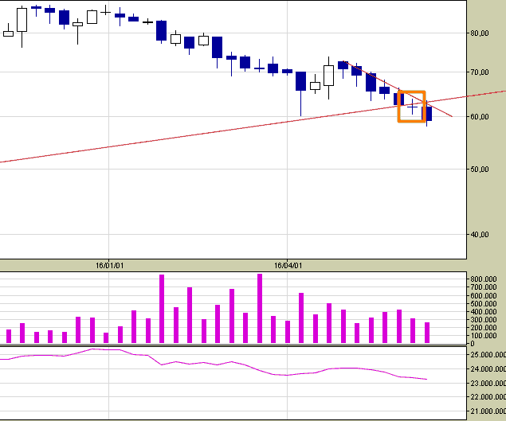Click the rightmost magenta volume bar

(427, 333)
